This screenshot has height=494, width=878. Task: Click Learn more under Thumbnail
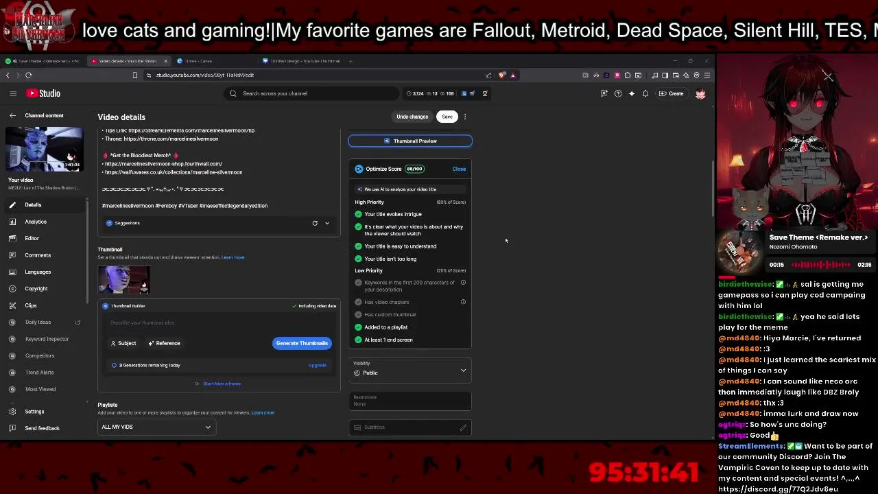[x=233, y=257]
